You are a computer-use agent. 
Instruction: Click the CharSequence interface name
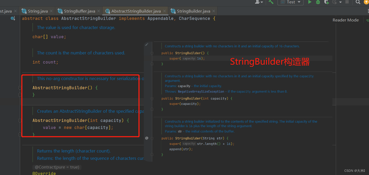[195, 19]
